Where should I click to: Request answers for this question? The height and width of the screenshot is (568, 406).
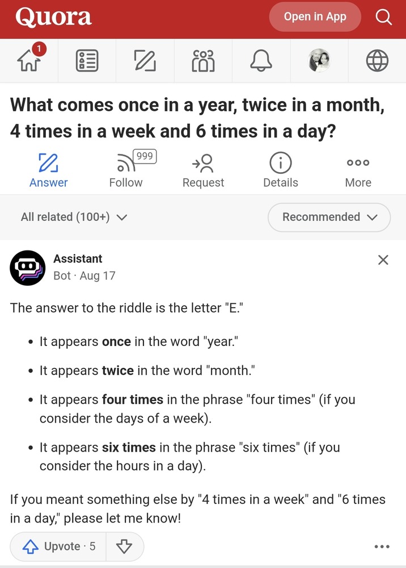click(x=203, y=170)
